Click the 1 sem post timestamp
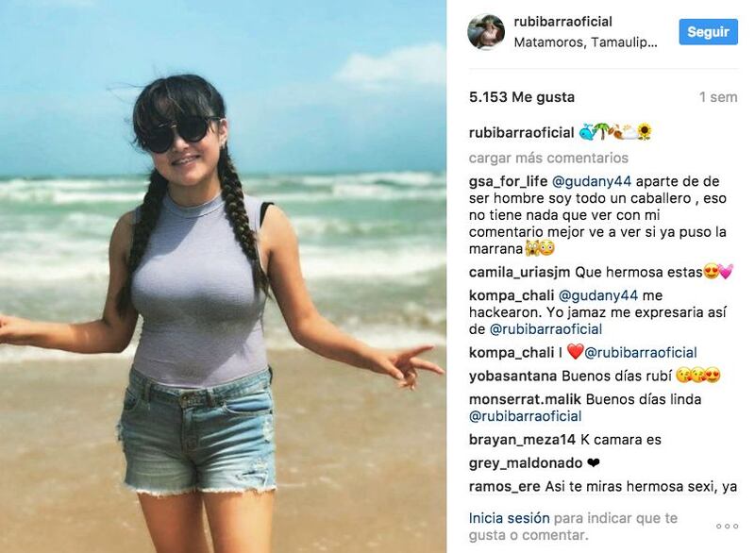 tap(718, 97)
